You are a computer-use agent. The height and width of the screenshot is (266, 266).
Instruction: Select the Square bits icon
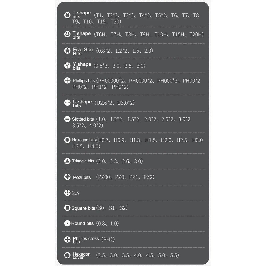(67, 208)
